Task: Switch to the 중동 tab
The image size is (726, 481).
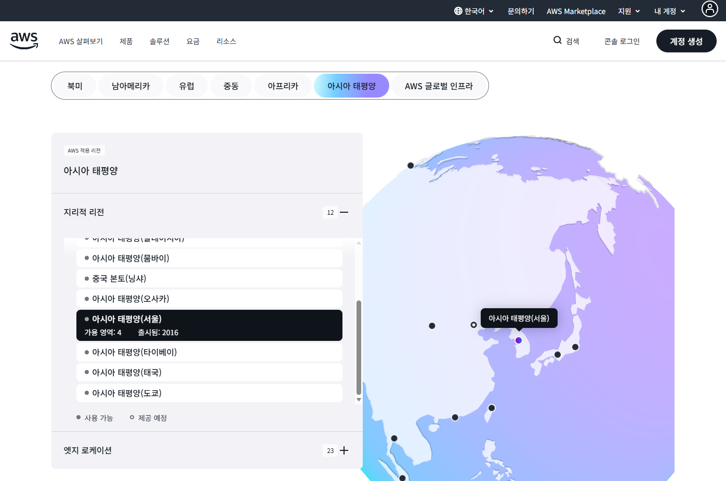Action: 231,86
